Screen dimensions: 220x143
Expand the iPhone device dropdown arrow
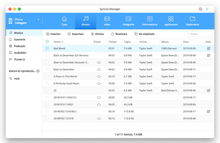click(38, 19)
